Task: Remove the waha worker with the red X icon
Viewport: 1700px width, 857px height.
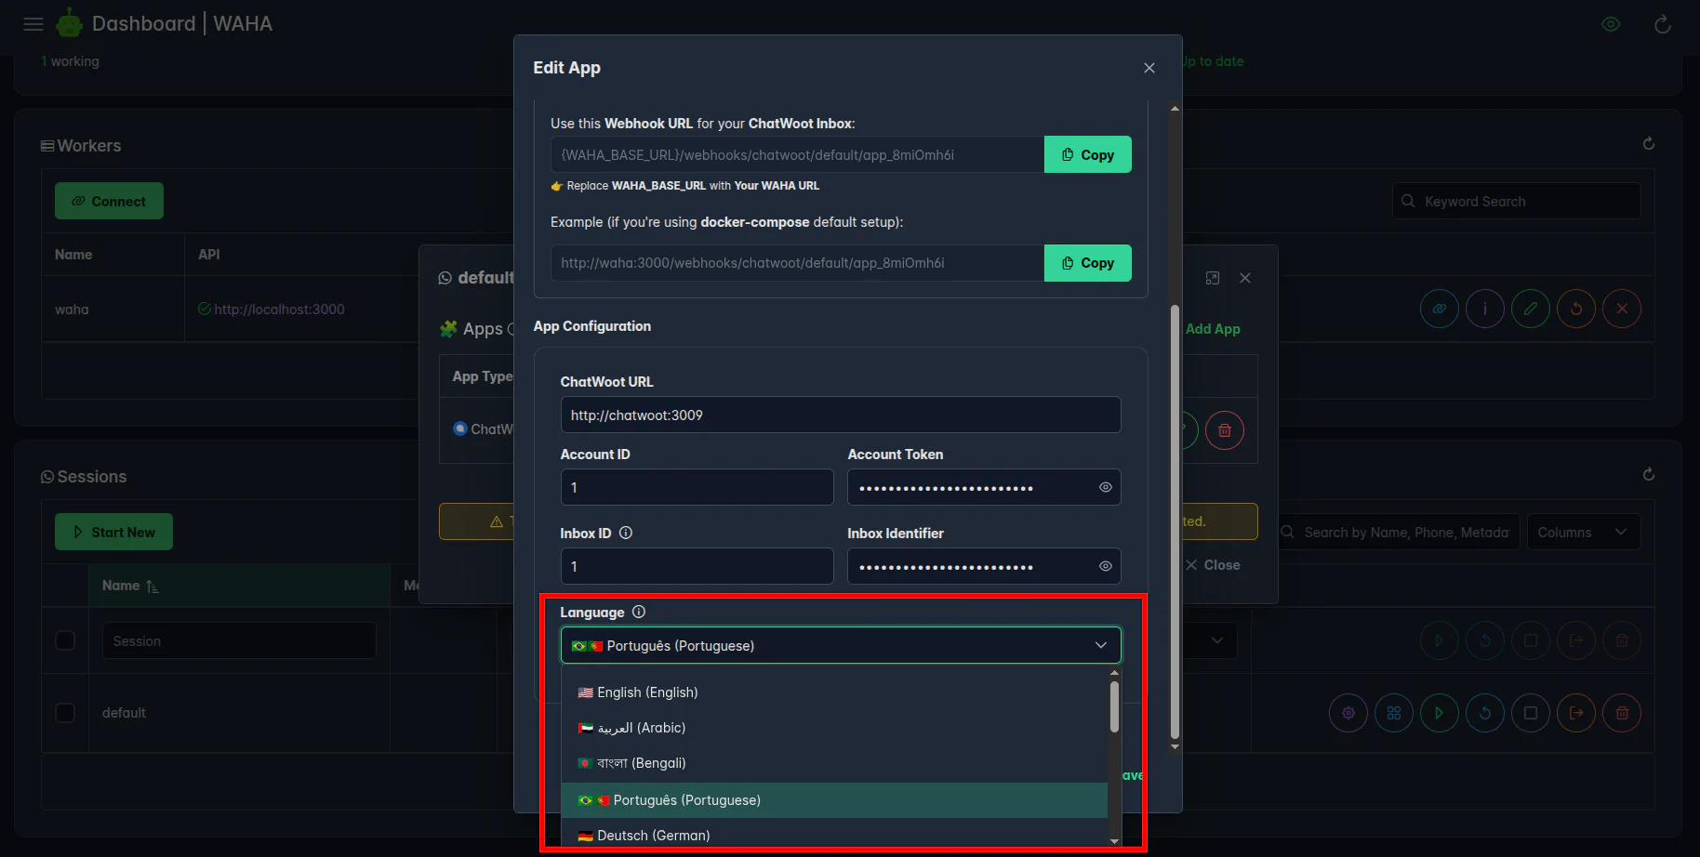Action: (1622, 309)
